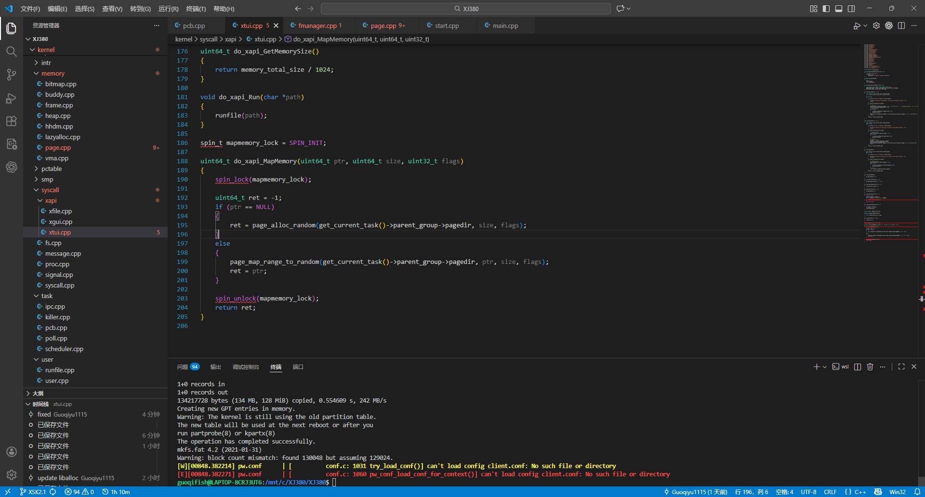The width and height of the screenshot is (925, 497).
Task: Collapse the memory folder
Action: pyautogui.click(x=53, y=73)
